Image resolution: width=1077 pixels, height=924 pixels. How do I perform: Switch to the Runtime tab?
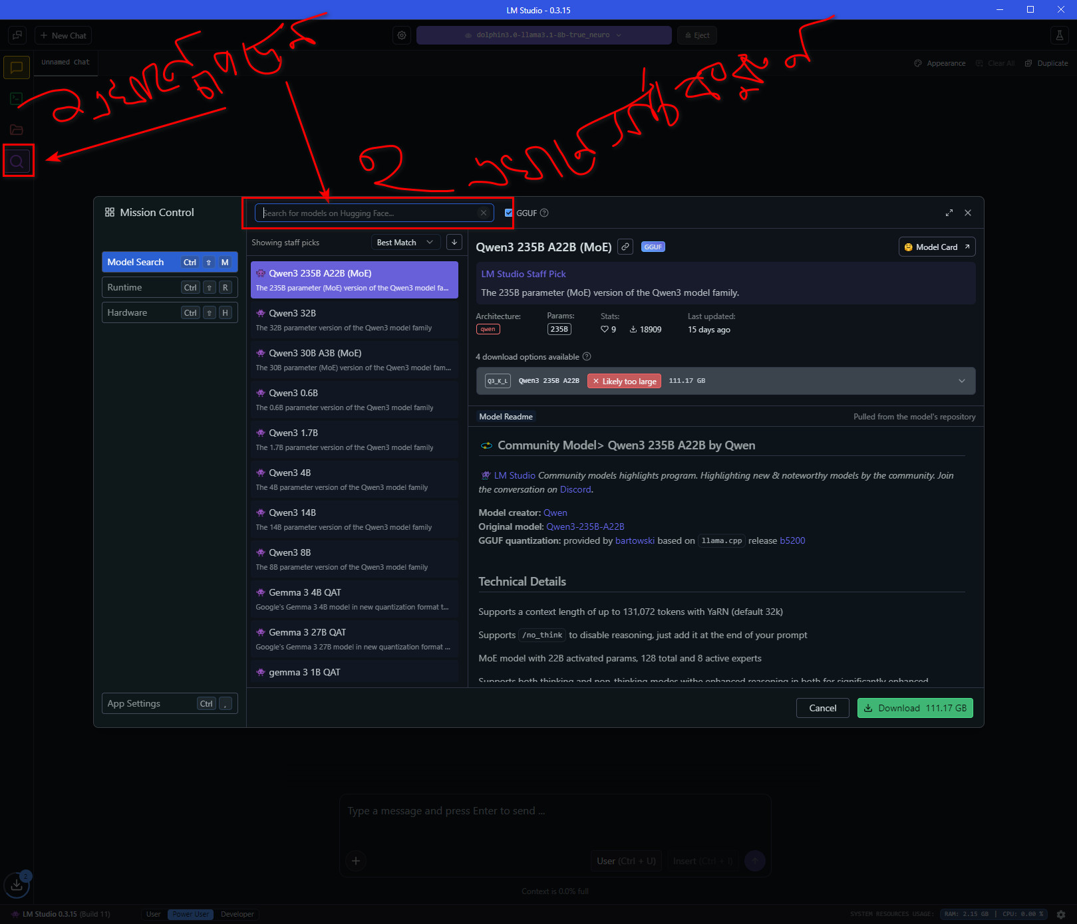(x=170, y=287)
